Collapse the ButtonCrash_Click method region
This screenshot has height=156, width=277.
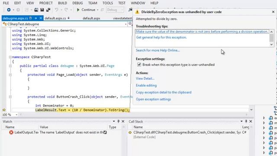pyautogui.click(x=10, y=97)
